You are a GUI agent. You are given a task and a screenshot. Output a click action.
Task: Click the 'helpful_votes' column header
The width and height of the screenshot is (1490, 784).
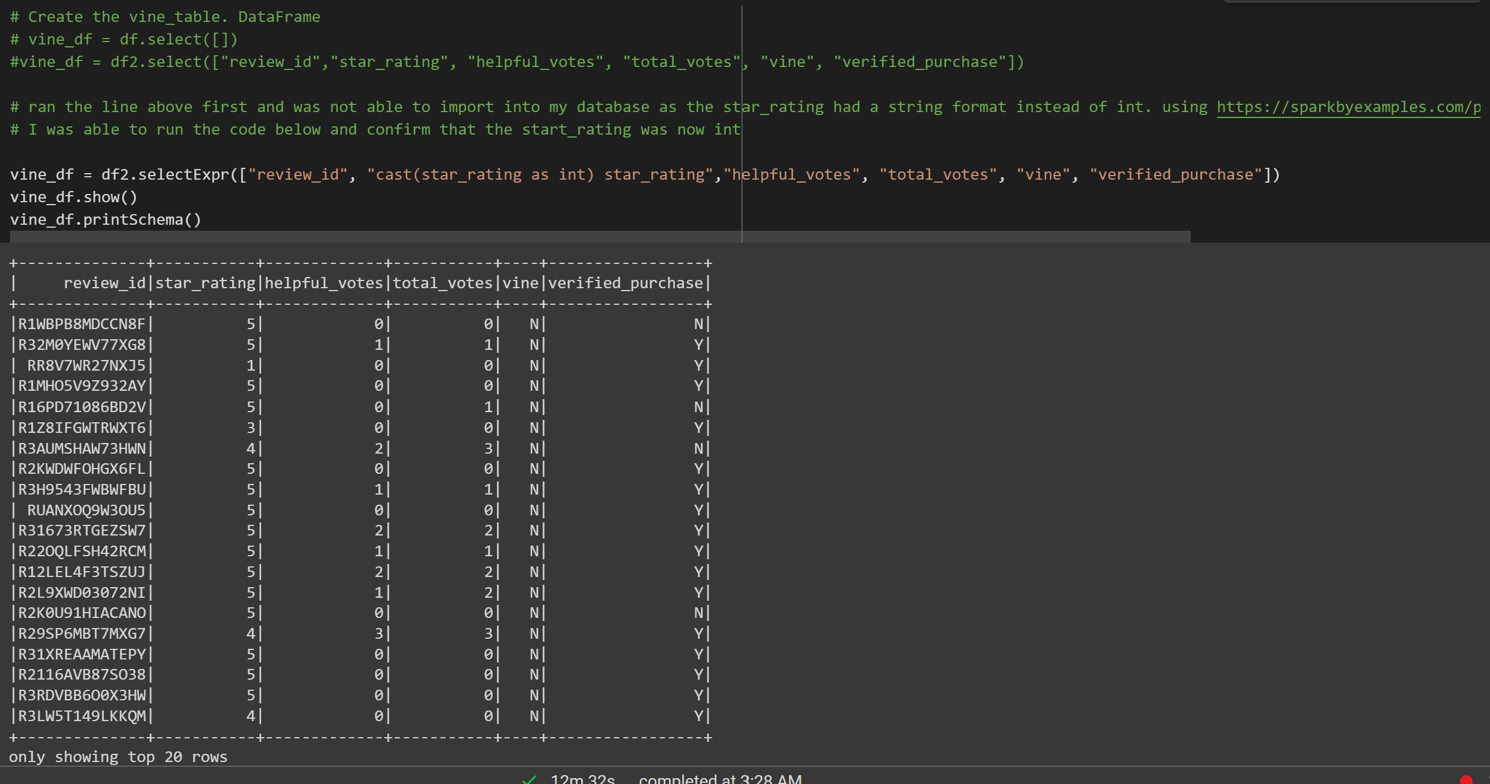pyautogui.click(x=324, y=283)
